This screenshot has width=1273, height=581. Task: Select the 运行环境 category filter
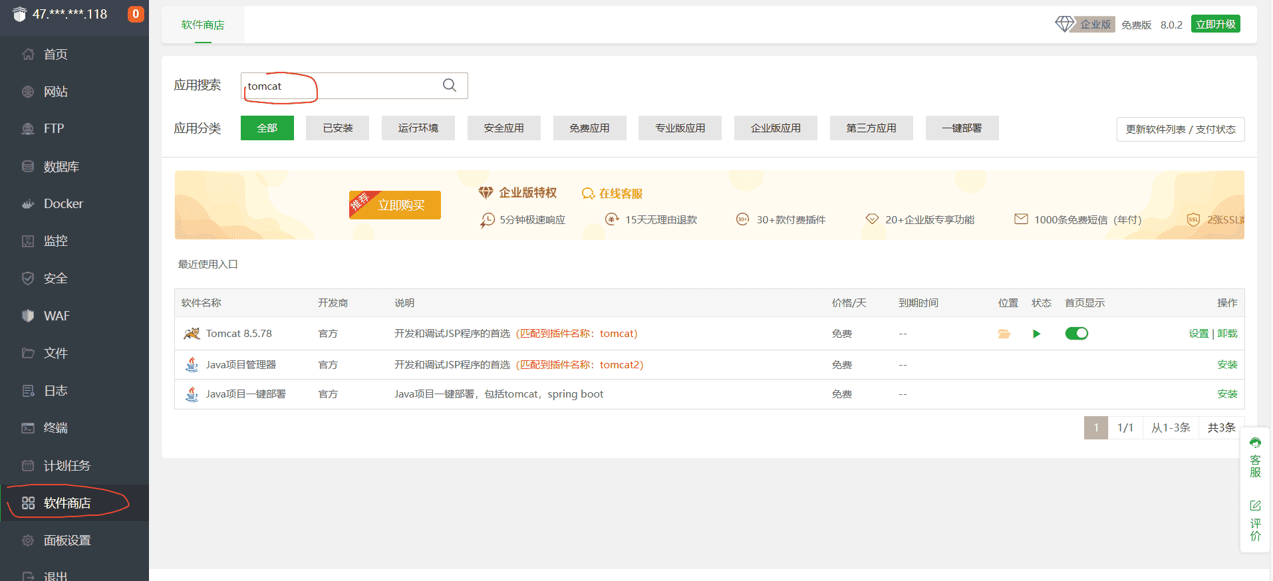pyautogui.click(x=418, y=128)
